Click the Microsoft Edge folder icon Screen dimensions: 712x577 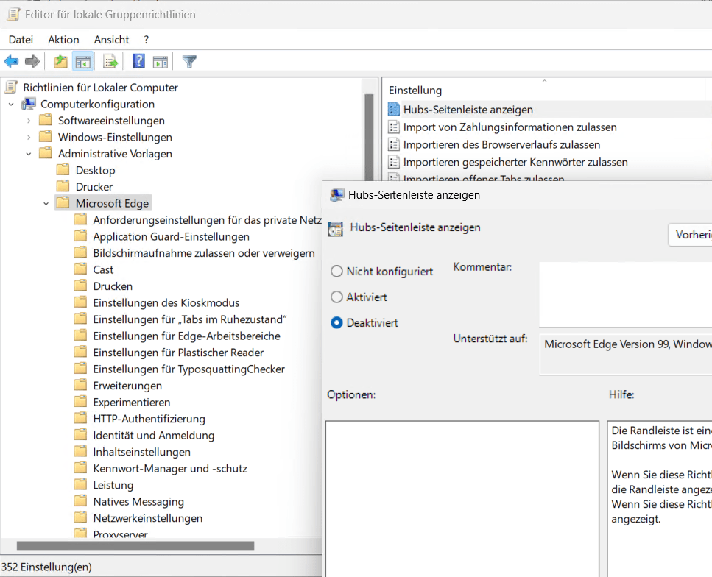tap(63, 203)
